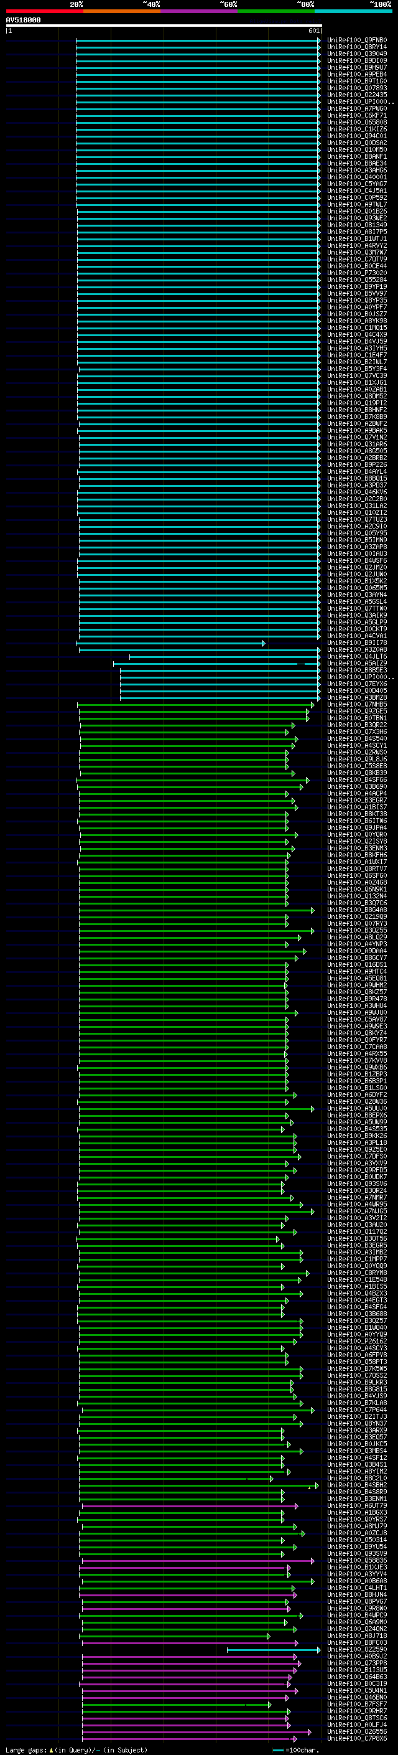Select hit label UniRef100_Q7NHB5
Viewport: 398px width, 1755px height.
click(357, 705)
